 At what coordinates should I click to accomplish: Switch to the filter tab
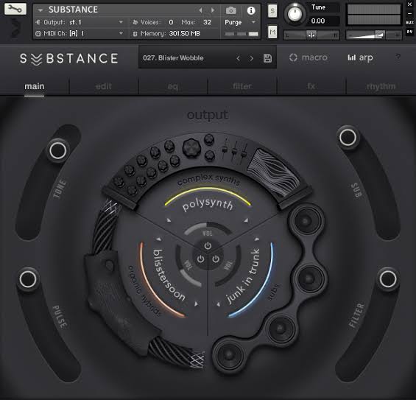242,86
